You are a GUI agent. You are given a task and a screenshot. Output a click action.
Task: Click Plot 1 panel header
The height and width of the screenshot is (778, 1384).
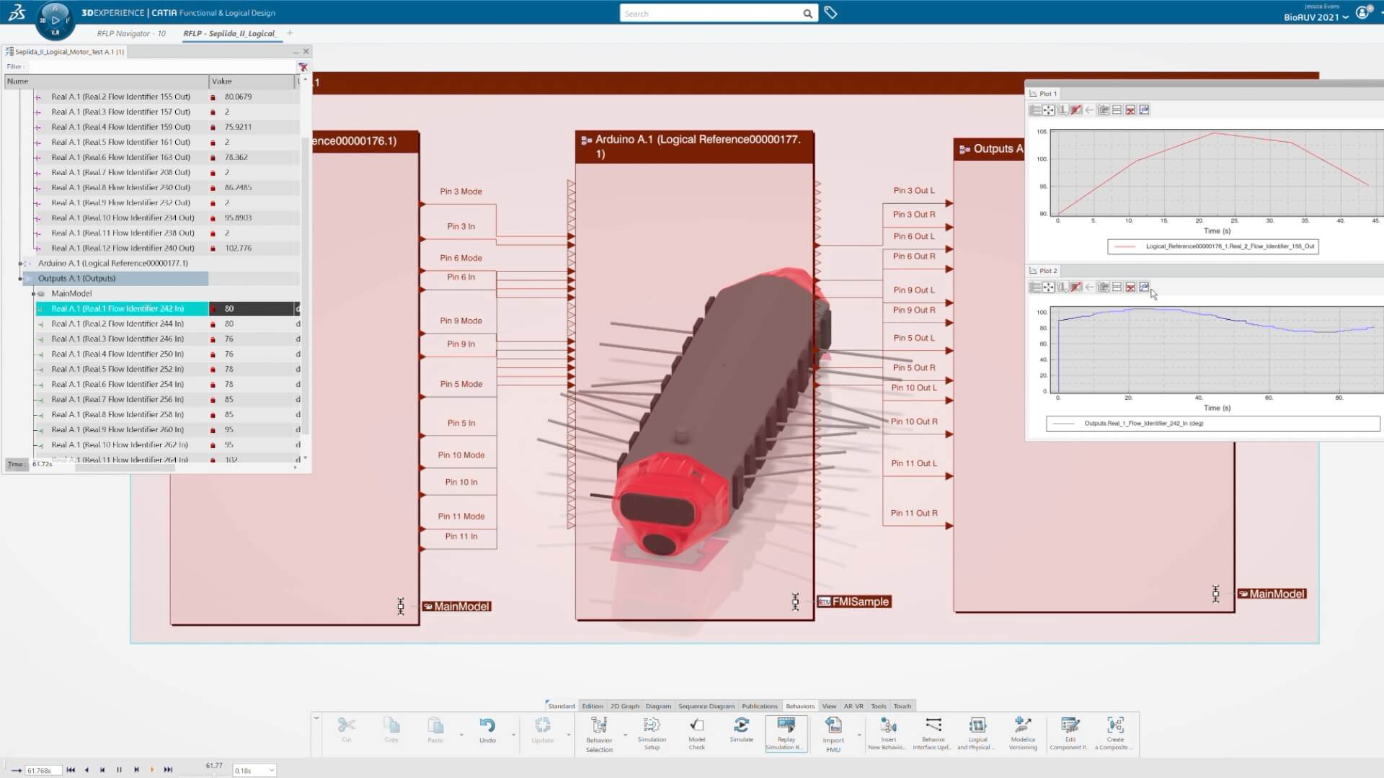pos(1047,93)
